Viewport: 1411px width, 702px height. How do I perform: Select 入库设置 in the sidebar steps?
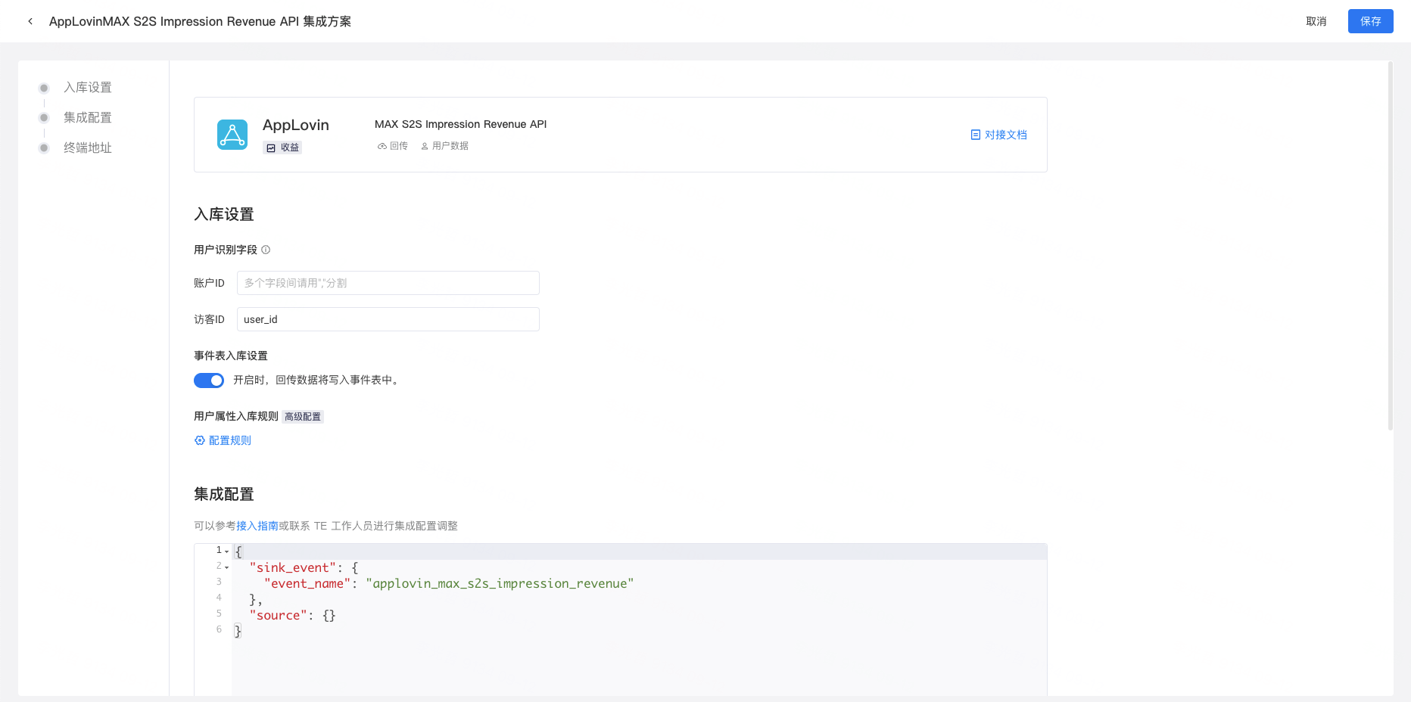pyautogui.click(x=88, y=87)
